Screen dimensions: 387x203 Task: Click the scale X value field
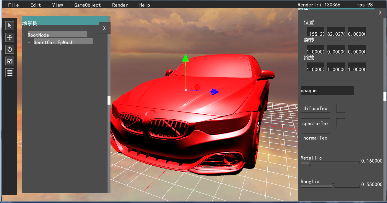[315, 67]
